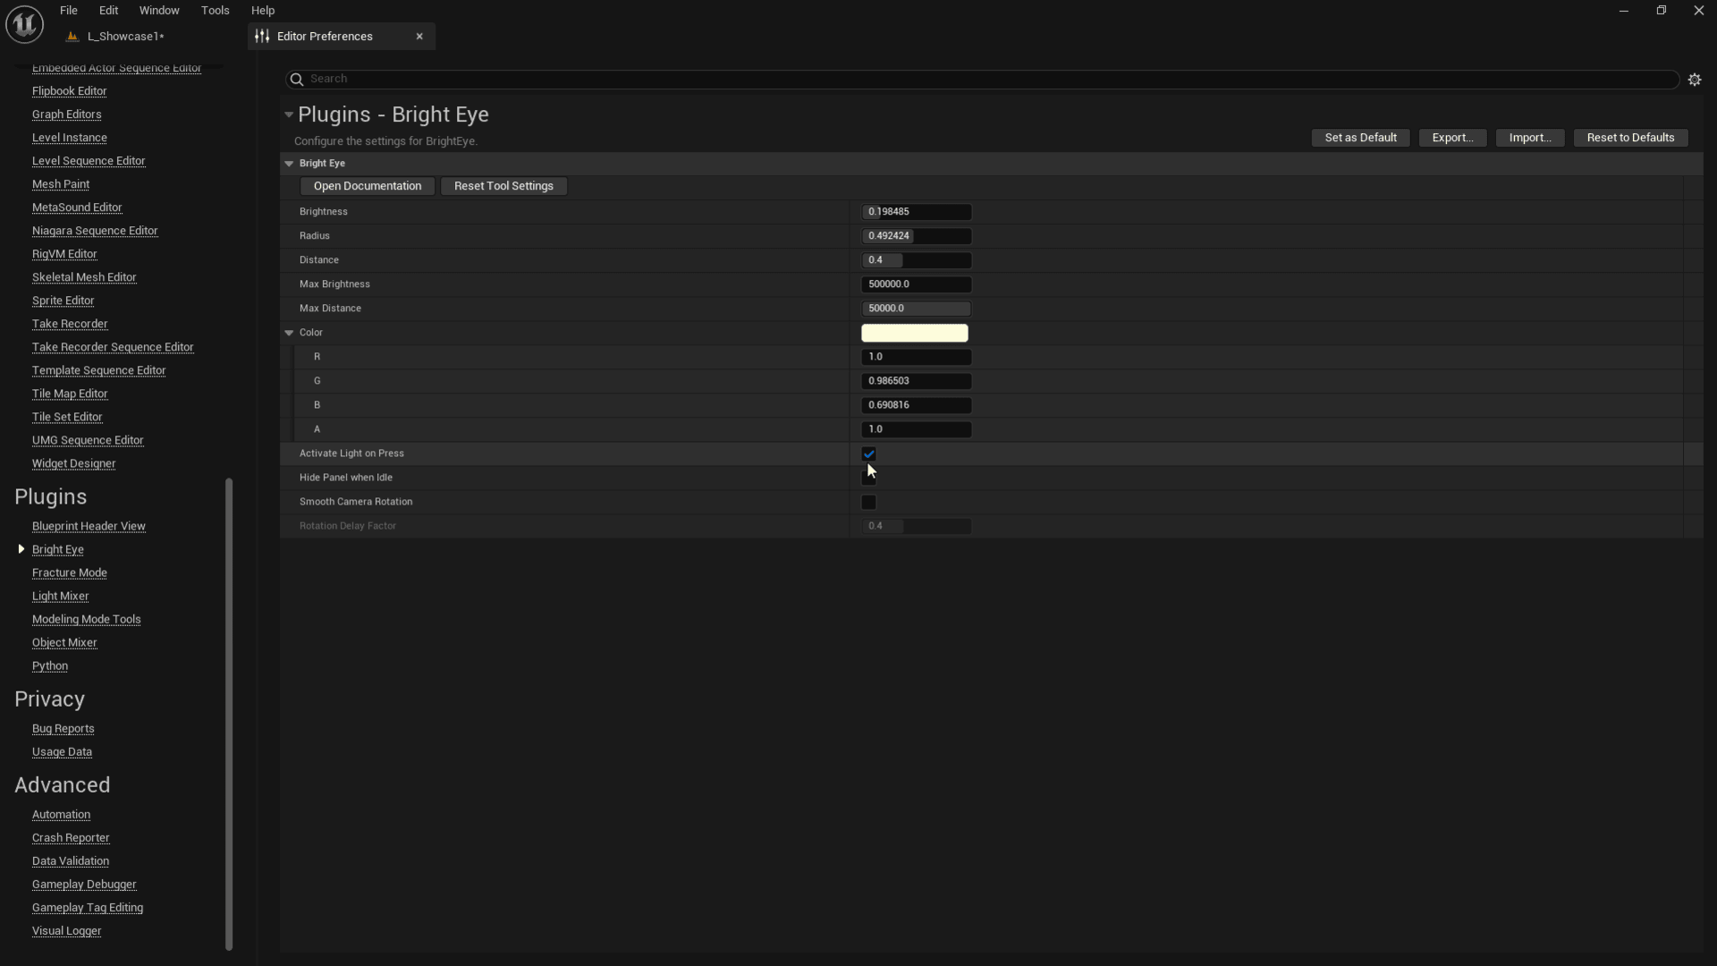The height and width of the screenshot is (966, 1717).
Task: Open Light Mixer settings
Action: tap(60, 596)
